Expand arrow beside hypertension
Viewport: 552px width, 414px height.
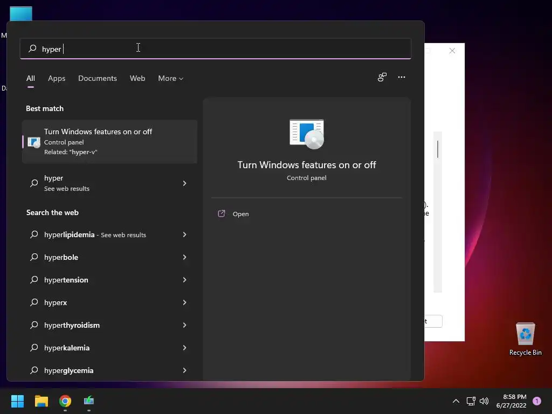click(184, 280)
